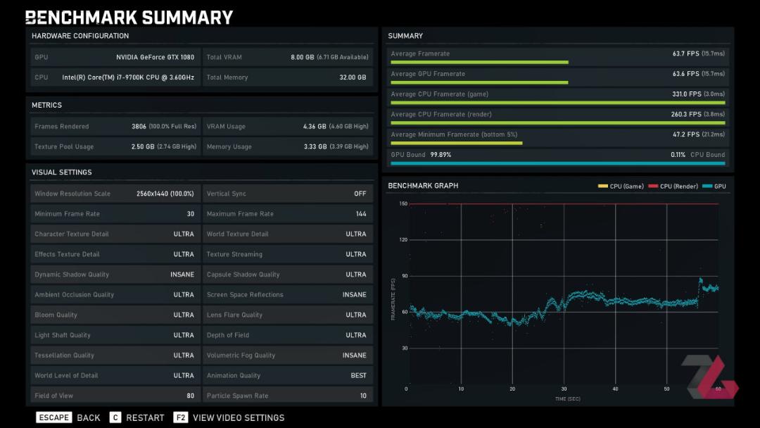Click the GPU Bound 99.89% label
760x428 pixels.
coord(421,155)
